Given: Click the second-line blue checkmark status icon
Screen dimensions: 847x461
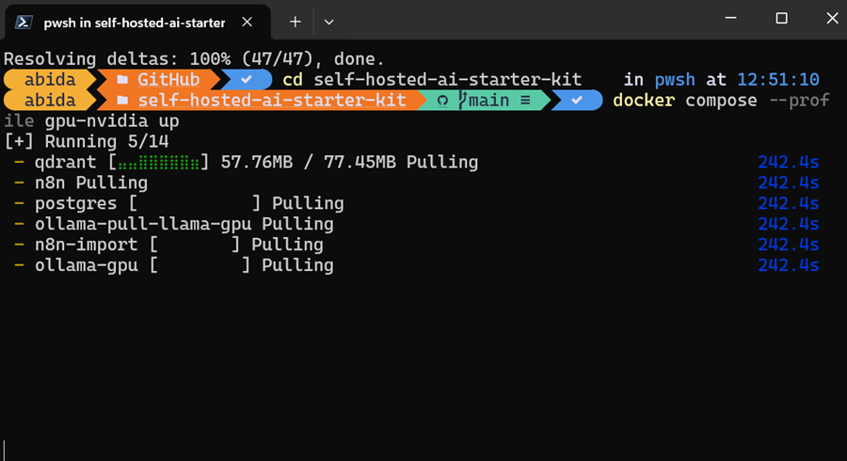Looking at the screenshot, I should coord(577,100).
